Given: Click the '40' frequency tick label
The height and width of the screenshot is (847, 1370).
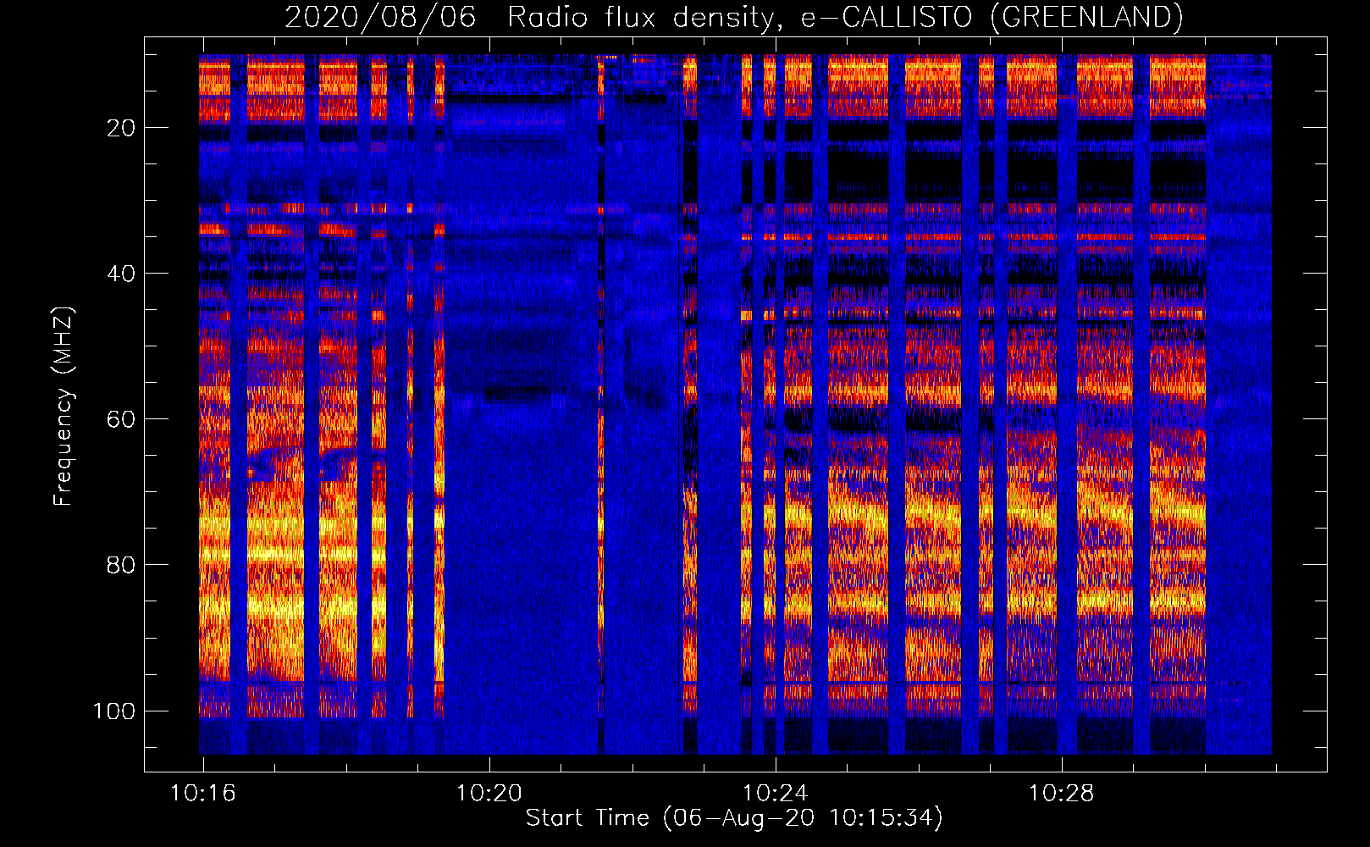Looking at the screenshot, I should pos(121,274).
